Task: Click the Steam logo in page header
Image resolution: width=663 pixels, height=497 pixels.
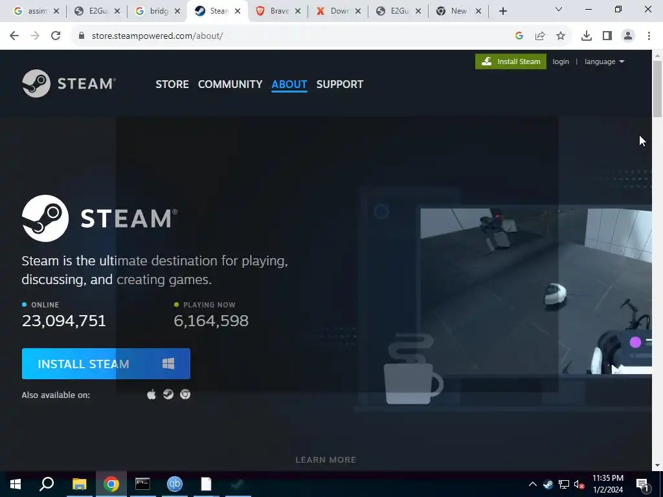Action: [69, 83]
